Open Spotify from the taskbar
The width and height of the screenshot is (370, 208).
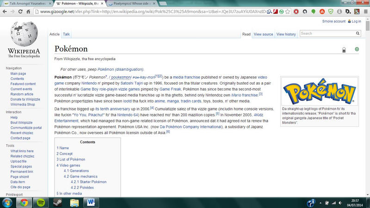tap(41, 202)
